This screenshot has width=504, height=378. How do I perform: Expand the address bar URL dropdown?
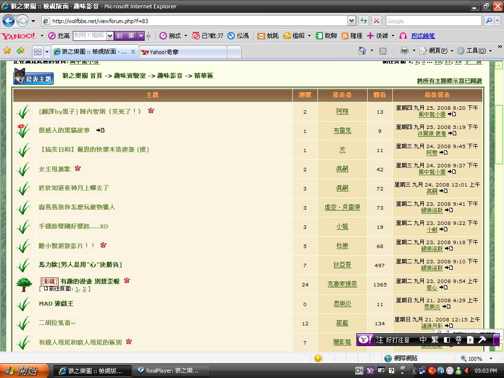tap(351, 21)
